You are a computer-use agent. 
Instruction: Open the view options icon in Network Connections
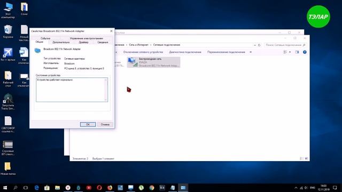pos(285,52)
